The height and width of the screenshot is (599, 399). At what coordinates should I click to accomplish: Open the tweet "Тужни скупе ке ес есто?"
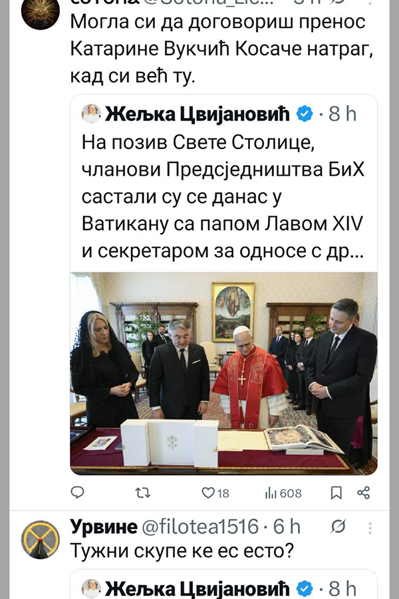pyautogui.click(x=182, y=550)
